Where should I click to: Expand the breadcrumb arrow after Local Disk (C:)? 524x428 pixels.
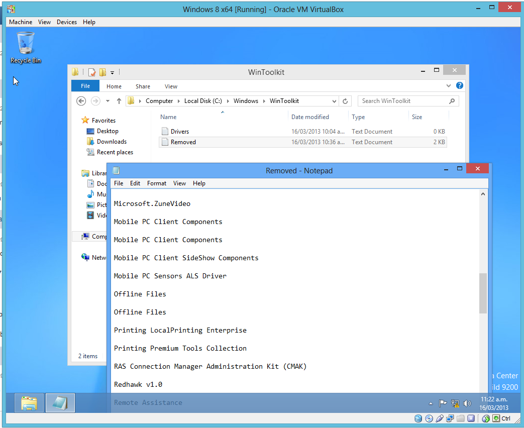[x=228, y=101]
